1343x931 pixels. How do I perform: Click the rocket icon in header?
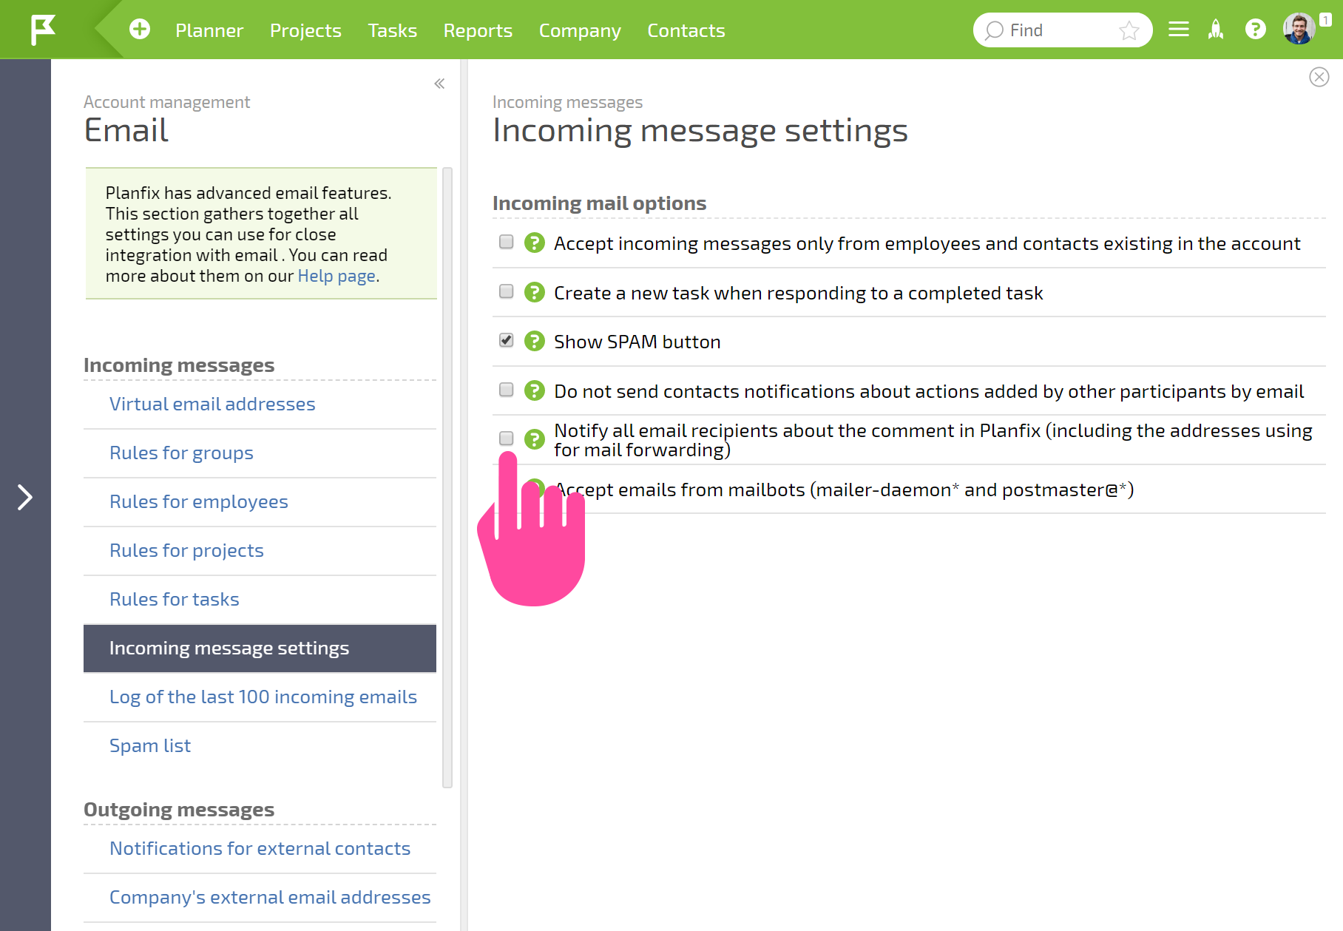point(1216,30)
